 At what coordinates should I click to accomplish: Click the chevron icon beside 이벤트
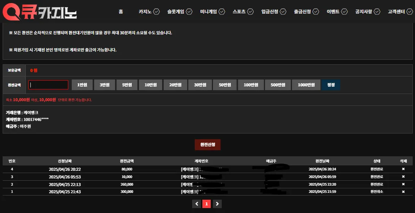point(344,12)
